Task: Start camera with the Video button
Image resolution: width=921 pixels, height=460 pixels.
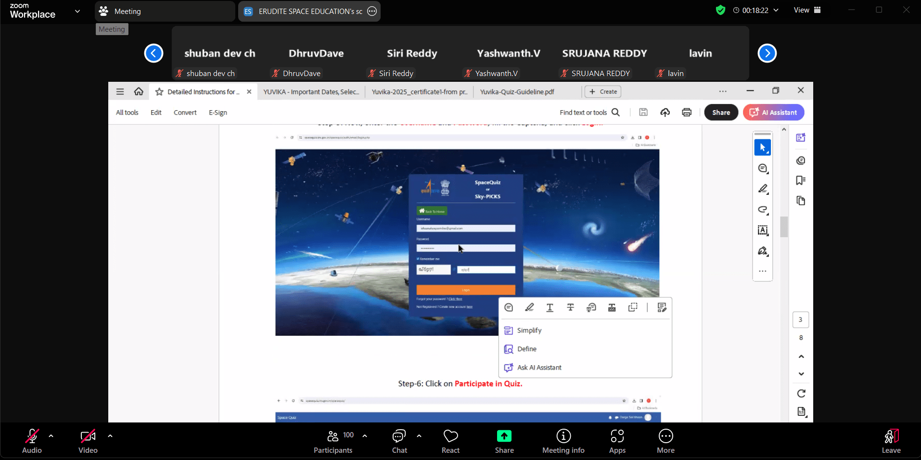Action: pos(88,441)
